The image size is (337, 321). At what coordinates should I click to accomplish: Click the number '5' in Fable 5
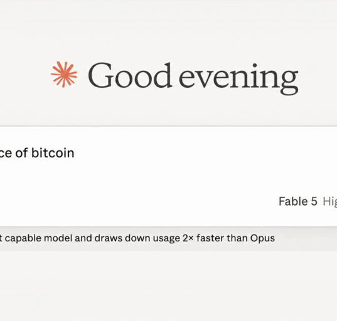(314, 202)
